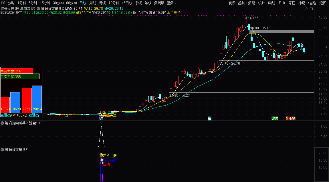Select the 周线 weekly tab
The width and height of the screenshot is (329, 182).
pos(92,3)
